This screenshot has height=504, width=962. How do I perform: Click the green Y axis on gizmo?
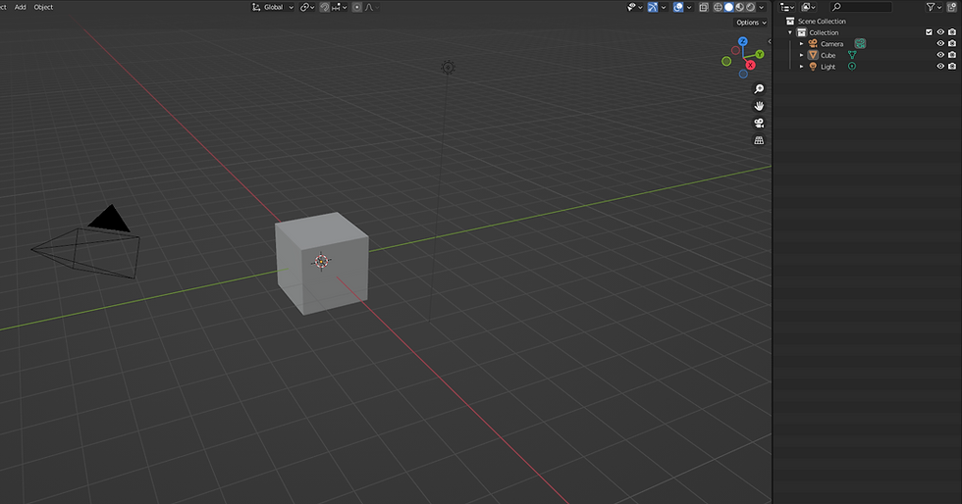pos(760,55)
